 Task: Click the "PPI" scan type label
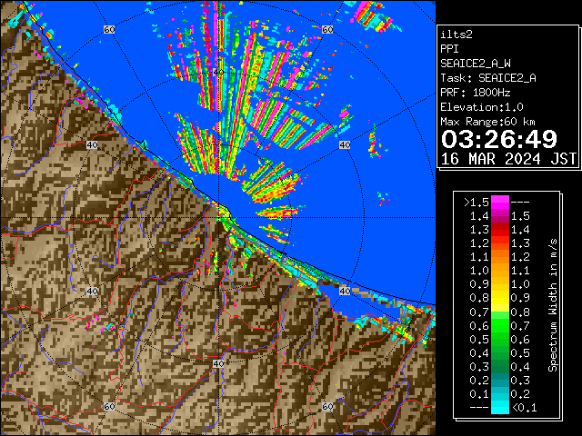coord(449,49)
